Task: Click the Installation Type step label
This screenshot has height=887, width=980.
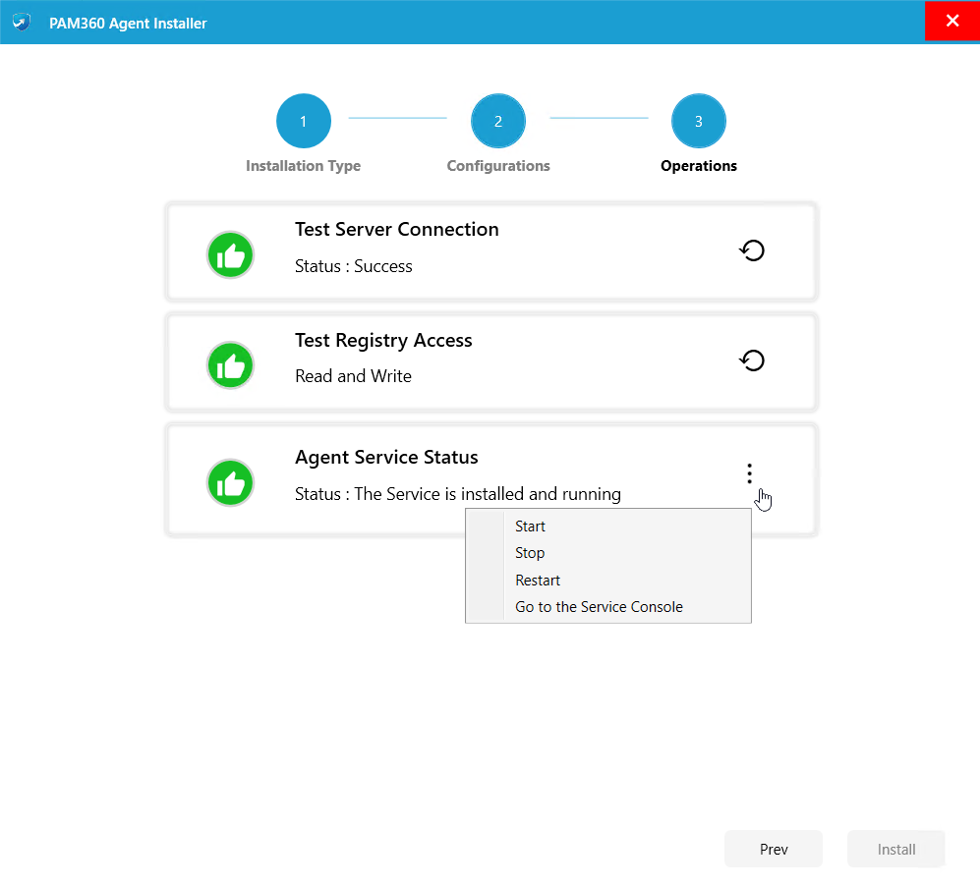Action: pyautogui.click(x=303, y=166)
